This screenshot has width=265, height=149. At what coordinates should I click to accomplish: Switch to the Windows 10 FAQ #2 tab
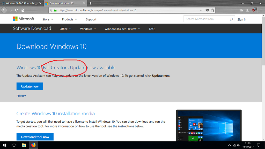22,3
